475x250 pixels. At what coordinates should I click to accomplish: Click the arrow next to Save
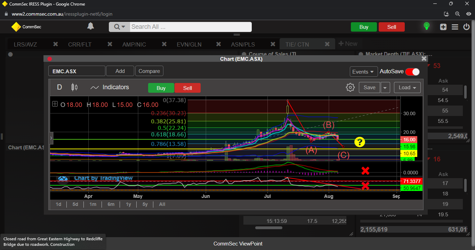tap(385, 87)
